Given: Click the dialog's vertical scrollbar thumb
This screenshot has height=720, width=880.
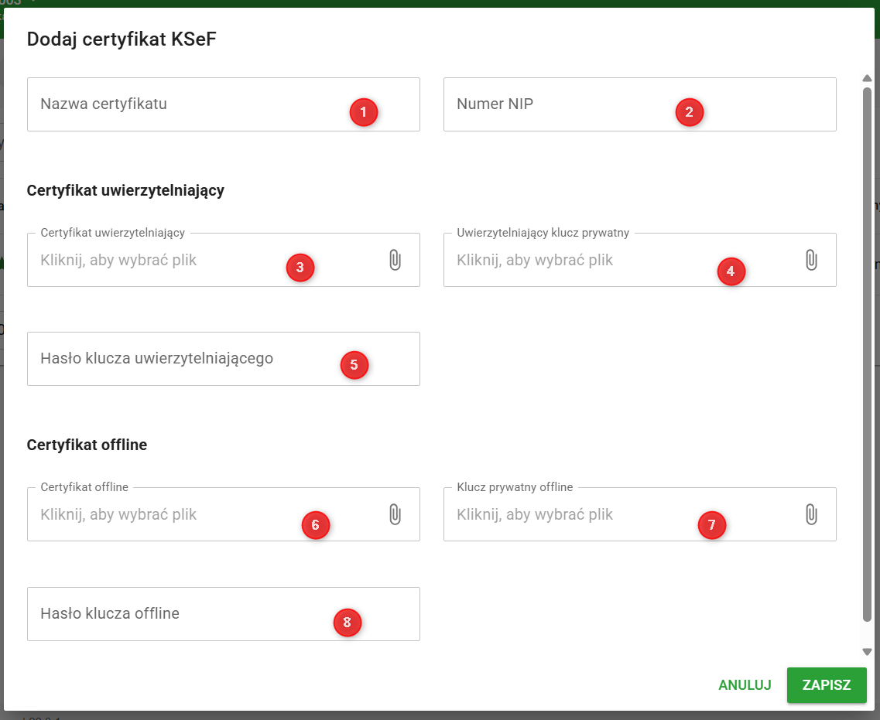Looking at the screenshot, I should [x=867, y=348].
